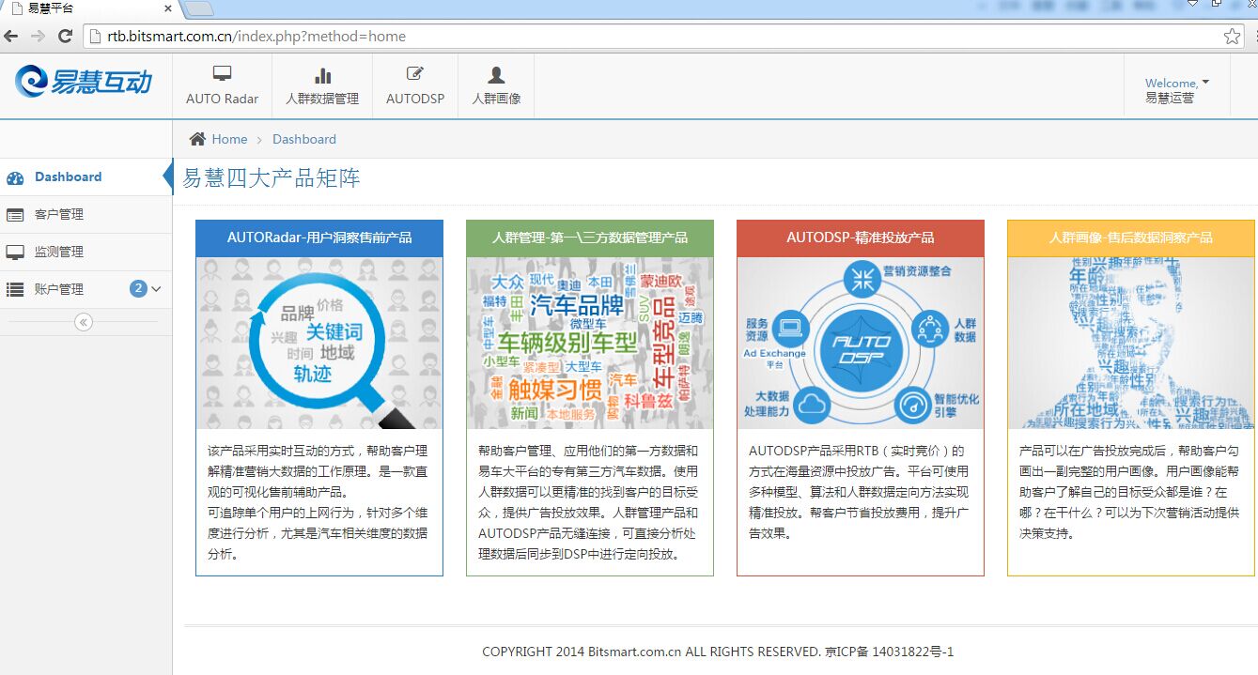This screenshot has width=1258, height=675.
Task: Click the AUTODSP card description text
Action: pyautogui.click(x=859, y=492)
